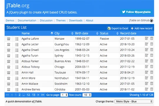159x106 pixels.
Task: Click the Showing 1-10 of 128 text
Action: pyautogui.click(x=141, y=95)
